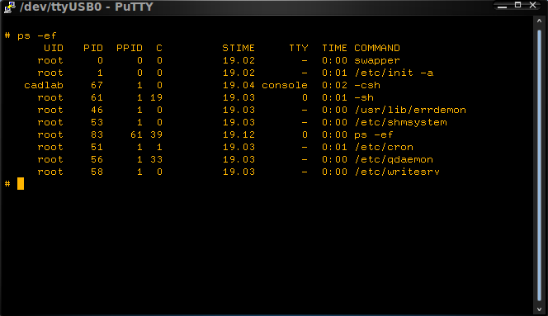Open the PuTTY system menu icon
Image resolution: width=548 pixels, height=316 pixels.
(9, 7)
